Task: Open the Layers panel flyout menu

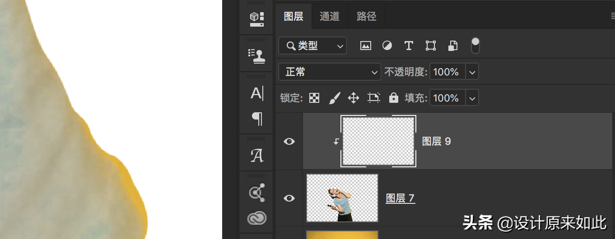Action: click(612, 16)
